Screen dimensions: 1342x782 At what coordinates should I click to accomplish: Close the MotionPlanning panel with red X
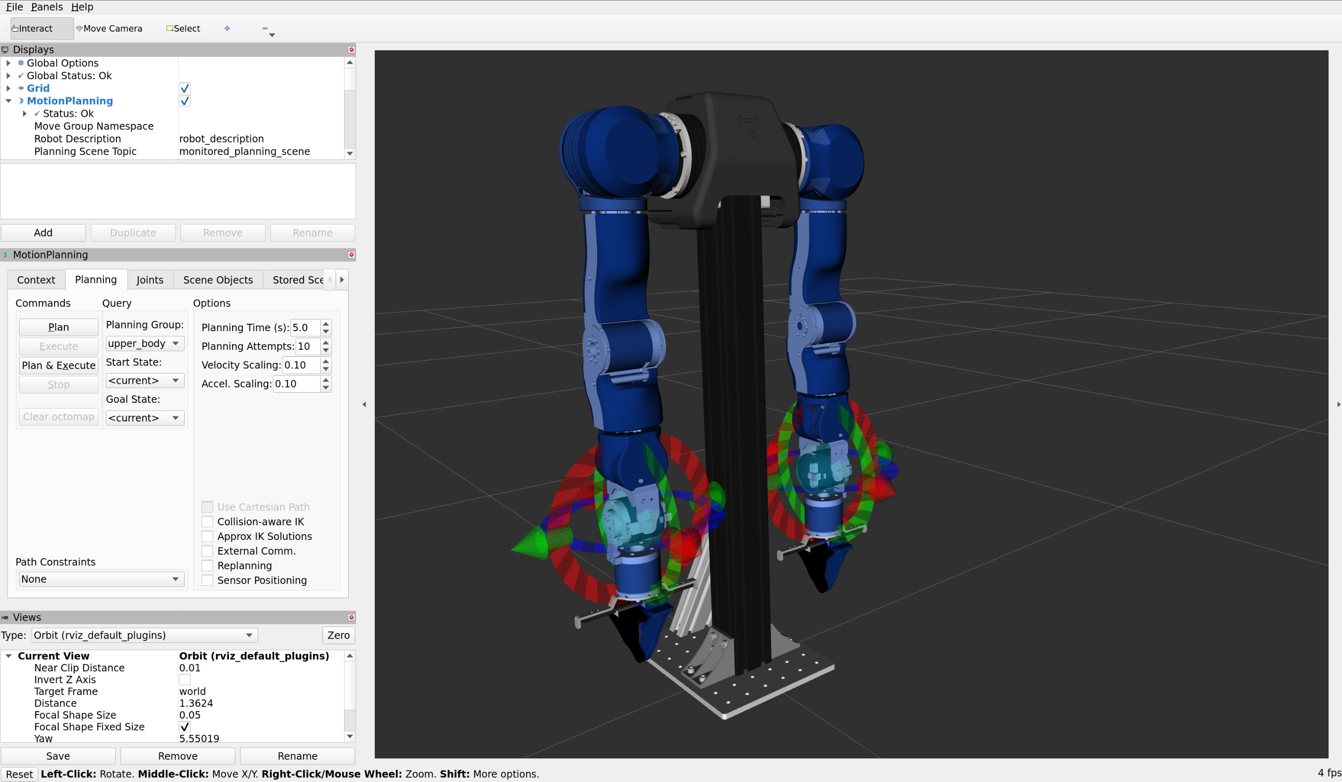point(351,254)
